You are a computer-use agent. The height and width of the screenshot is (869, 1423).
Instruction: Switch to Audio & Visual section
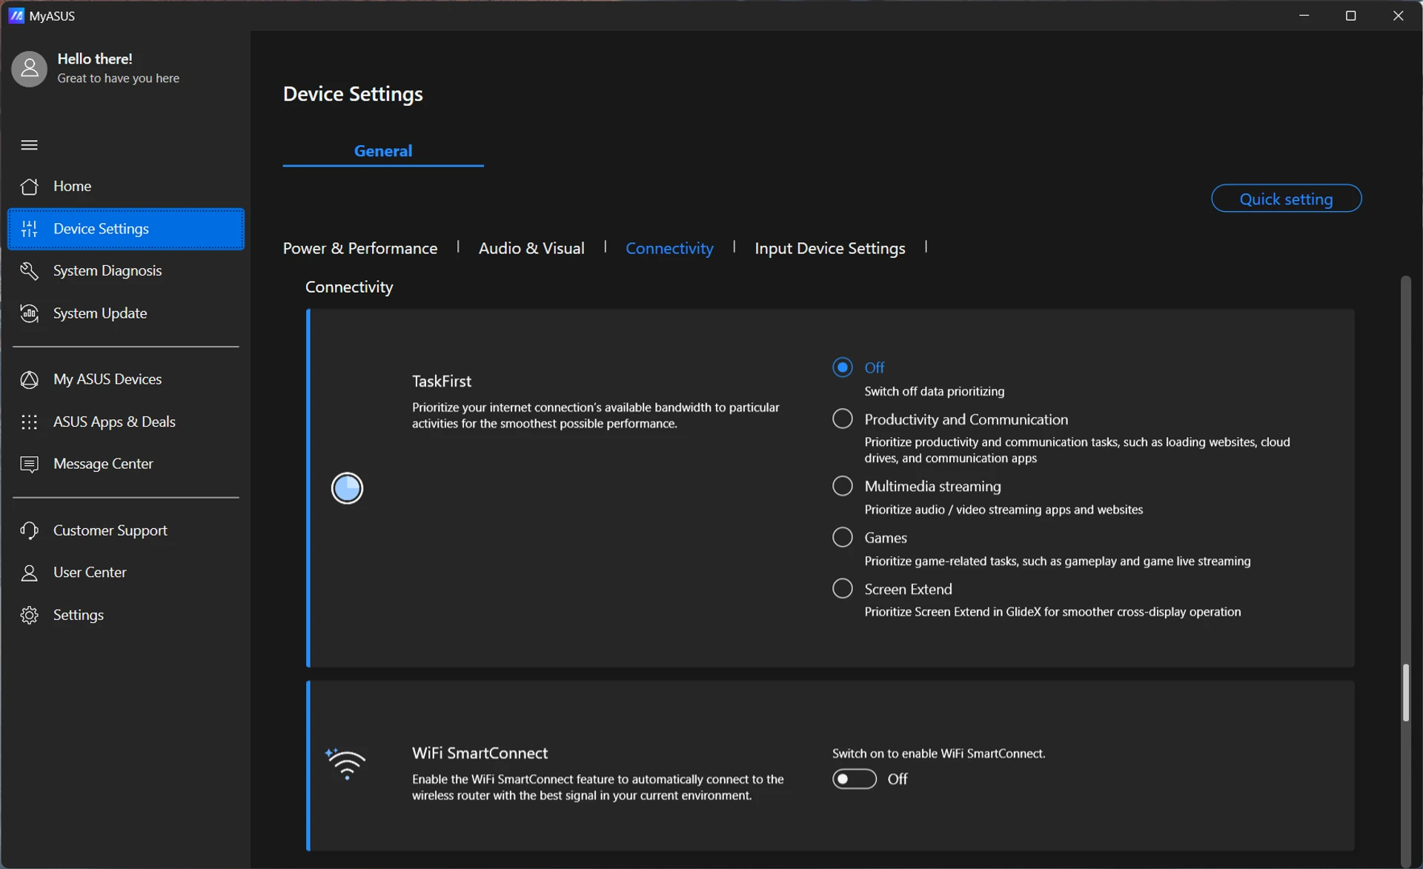click(531, 248)
